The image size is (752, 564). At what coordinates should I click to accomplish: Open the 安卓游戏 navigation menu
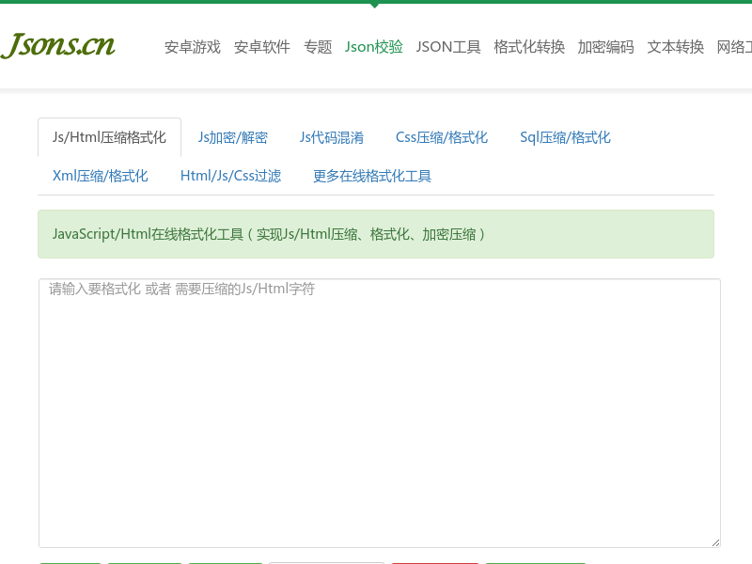(x=192, y=47)
